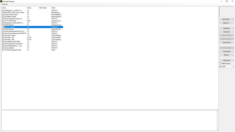This screenshot has height=132, width=235.
Task: Sort by the Version column header
Action: (x=32, y=8)
